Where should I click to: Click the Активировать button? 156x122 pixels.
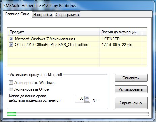(x=131, y=89)
